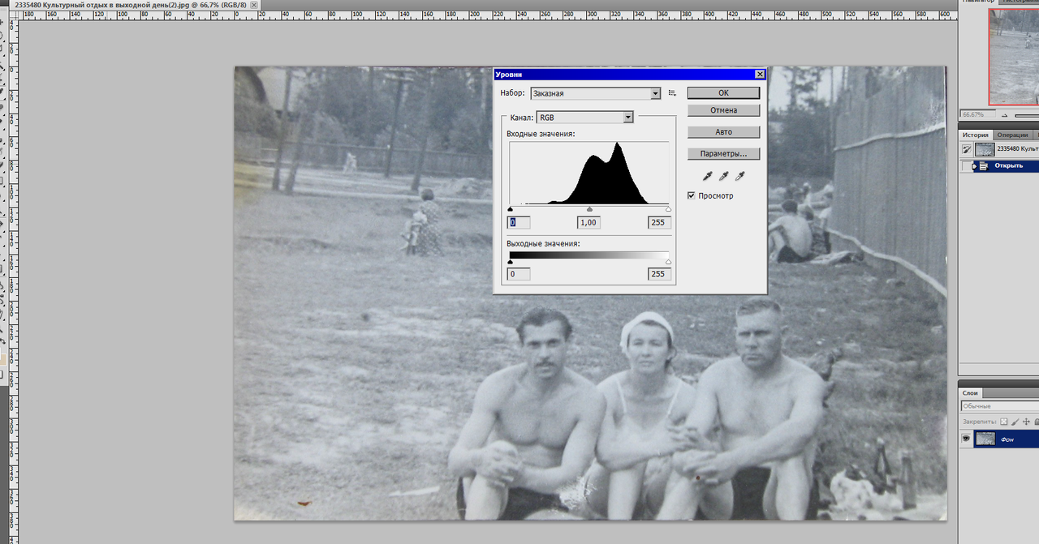Image resolution: width=1039 pixels, height=544 pixels.
Task: Select the Открыть history state
Action: tap(1006, 166)
